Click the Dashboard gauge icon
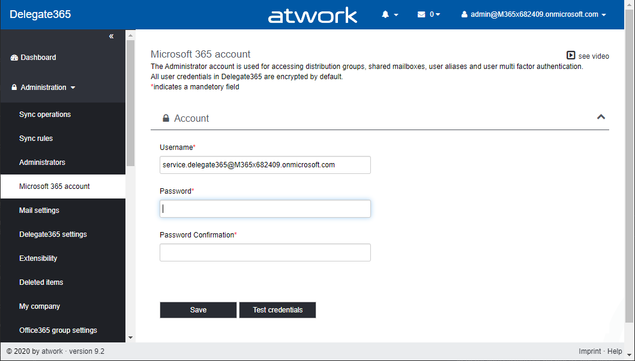 [14, 58]
